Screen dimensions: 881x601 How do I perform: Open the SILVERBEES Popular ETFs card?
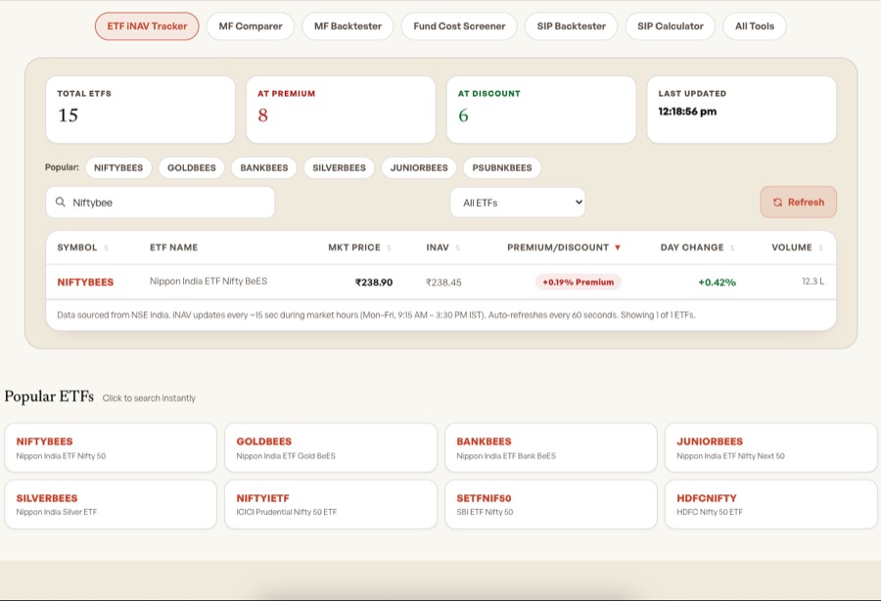coord(111,504)
